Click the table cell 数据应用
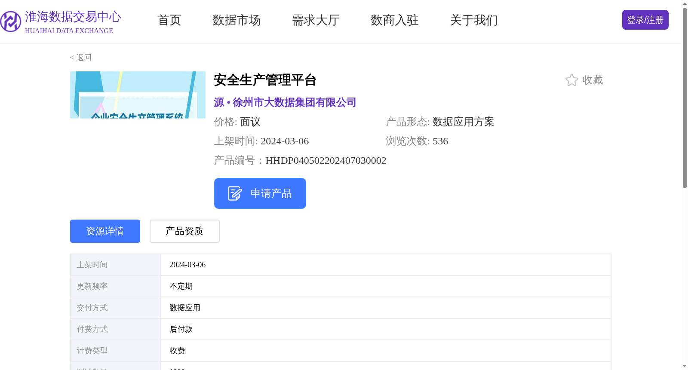The width and height of the screenshot is (688, 370). [x=185, y=308]
